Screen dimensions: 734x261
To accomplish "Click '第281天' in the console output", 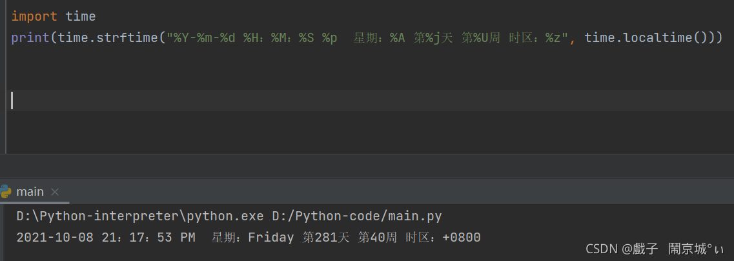I will pyautogui.click(x=326, y=238).
